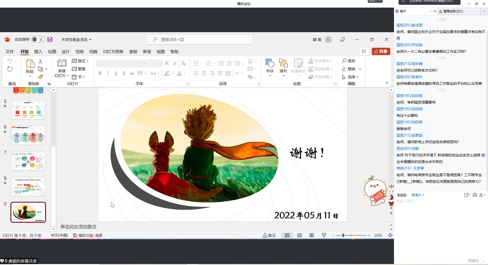The height and width of the screenshot is (265, 488).
Task: Click the Cut scissors icon
Action: (40, 61)
